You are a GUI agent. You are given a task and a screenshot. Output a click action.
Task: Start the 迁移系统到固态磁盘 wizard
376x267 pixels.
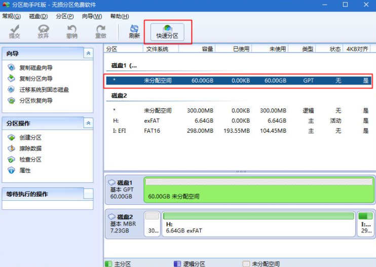pos(44,90)
